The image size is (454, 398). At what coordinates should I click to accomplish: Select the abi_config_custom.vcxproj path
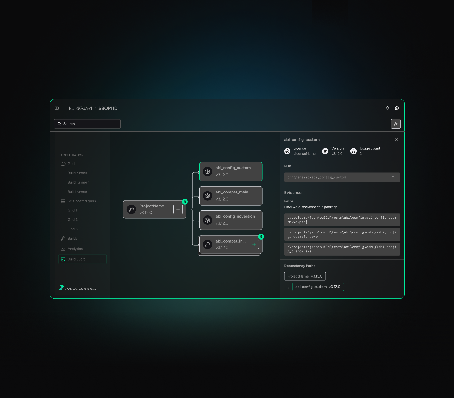pos(342,220)
